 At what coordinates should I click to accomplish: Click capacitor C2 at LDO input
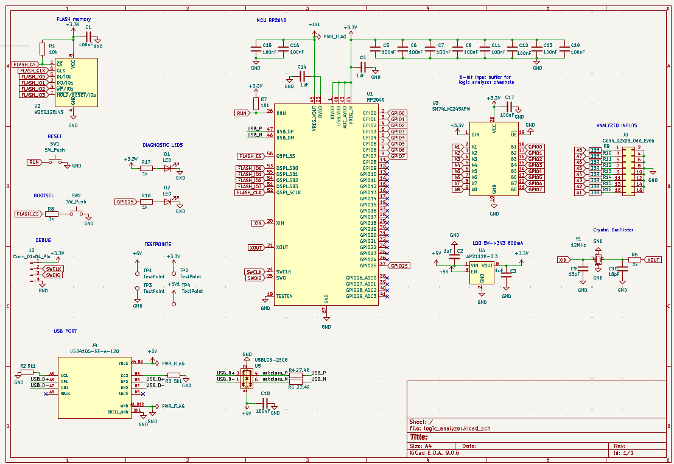tap(454, 256)
